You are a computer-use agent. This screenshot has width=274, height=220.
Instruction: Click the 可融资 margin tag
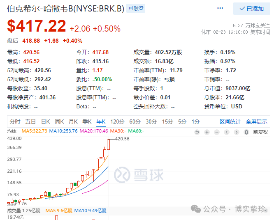(x=136, y=8)
